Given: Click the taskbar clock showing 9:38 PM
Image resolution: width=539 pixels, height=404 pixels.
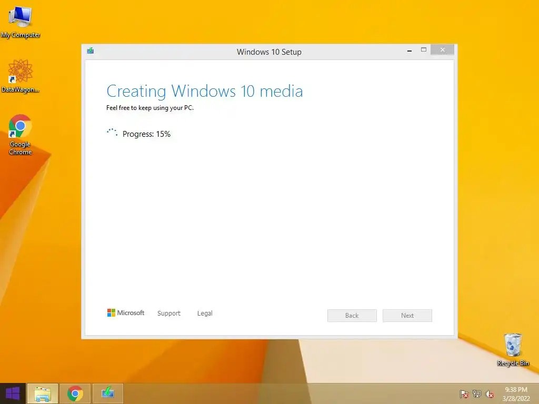Looking at the screenshot, I should click(516, 394).
